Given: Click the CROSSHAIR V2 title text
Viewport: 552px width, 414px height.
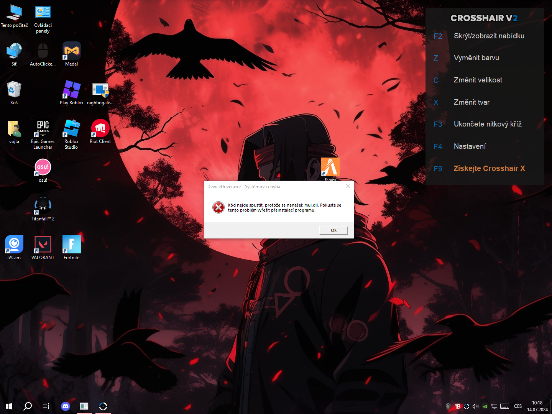Looking at the screenshot, I should pos(484,18).
